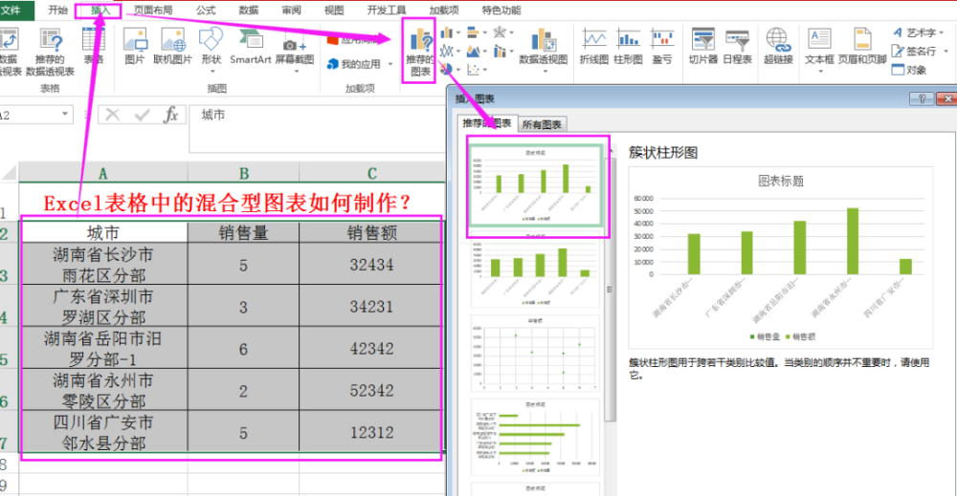The width and height of the screenshot is (957, 496).
Task: Insert a SmartArt graphic
Action: [x=250, y=46]
